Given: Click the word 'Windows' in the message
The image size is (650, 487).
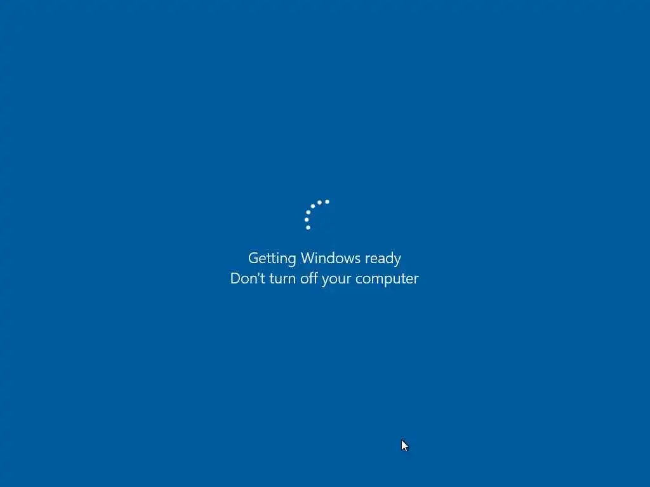Looking at the screenshot, I should pos(331,258).
